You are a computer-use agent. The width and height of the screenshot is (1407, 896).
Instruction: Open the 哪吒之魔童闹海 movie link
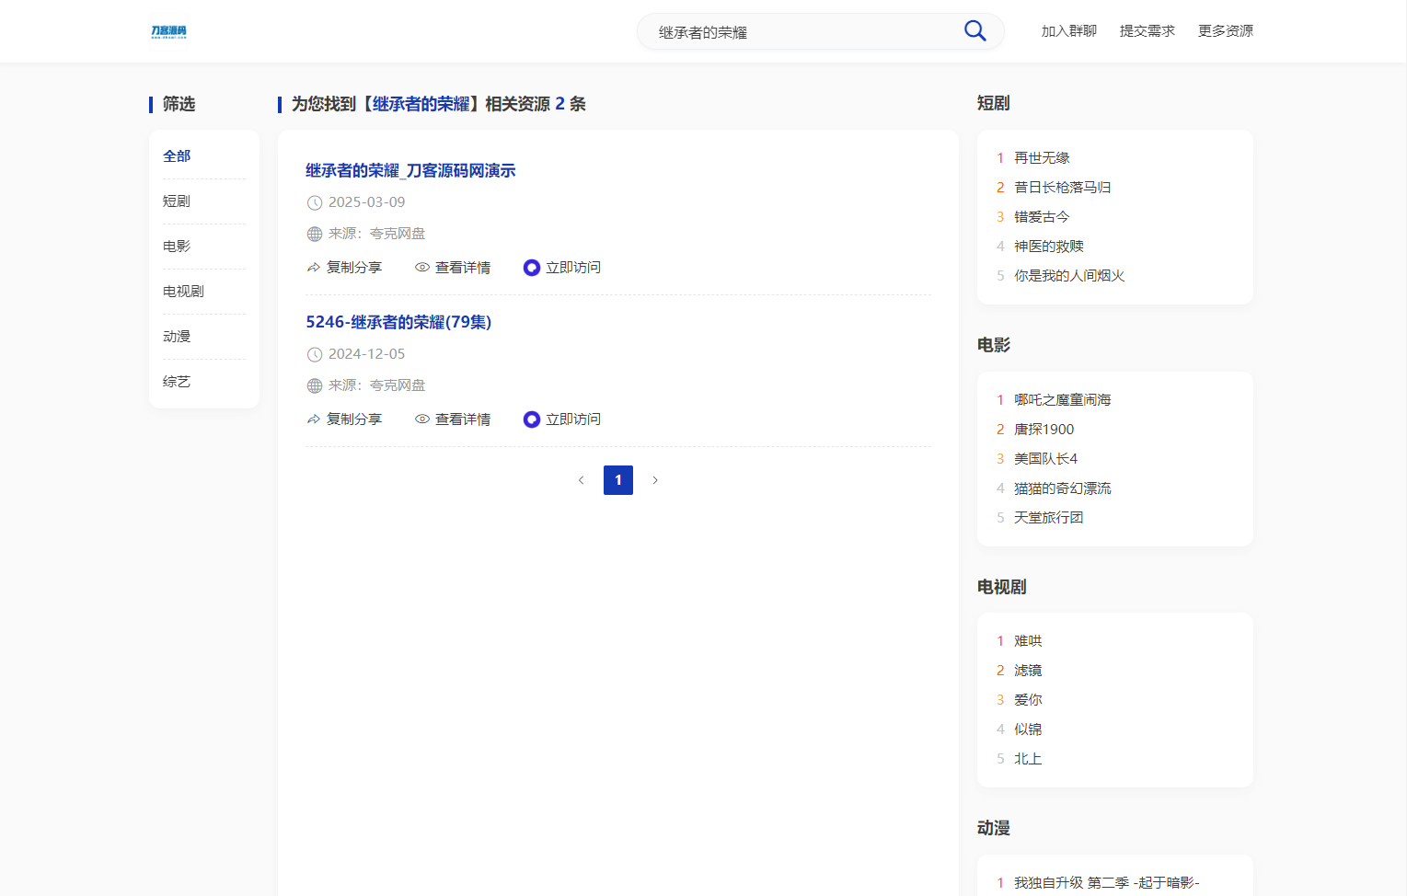pos(1062,399)
